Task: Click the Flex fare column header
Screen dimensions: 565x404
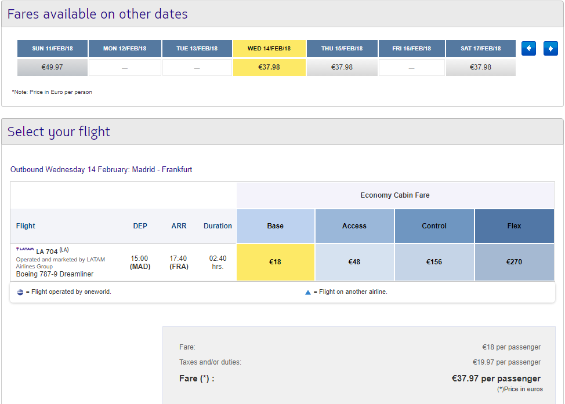Action: click(514, 226)
